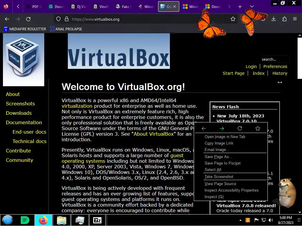Open Downloads in the sidebar

point(19,113)
